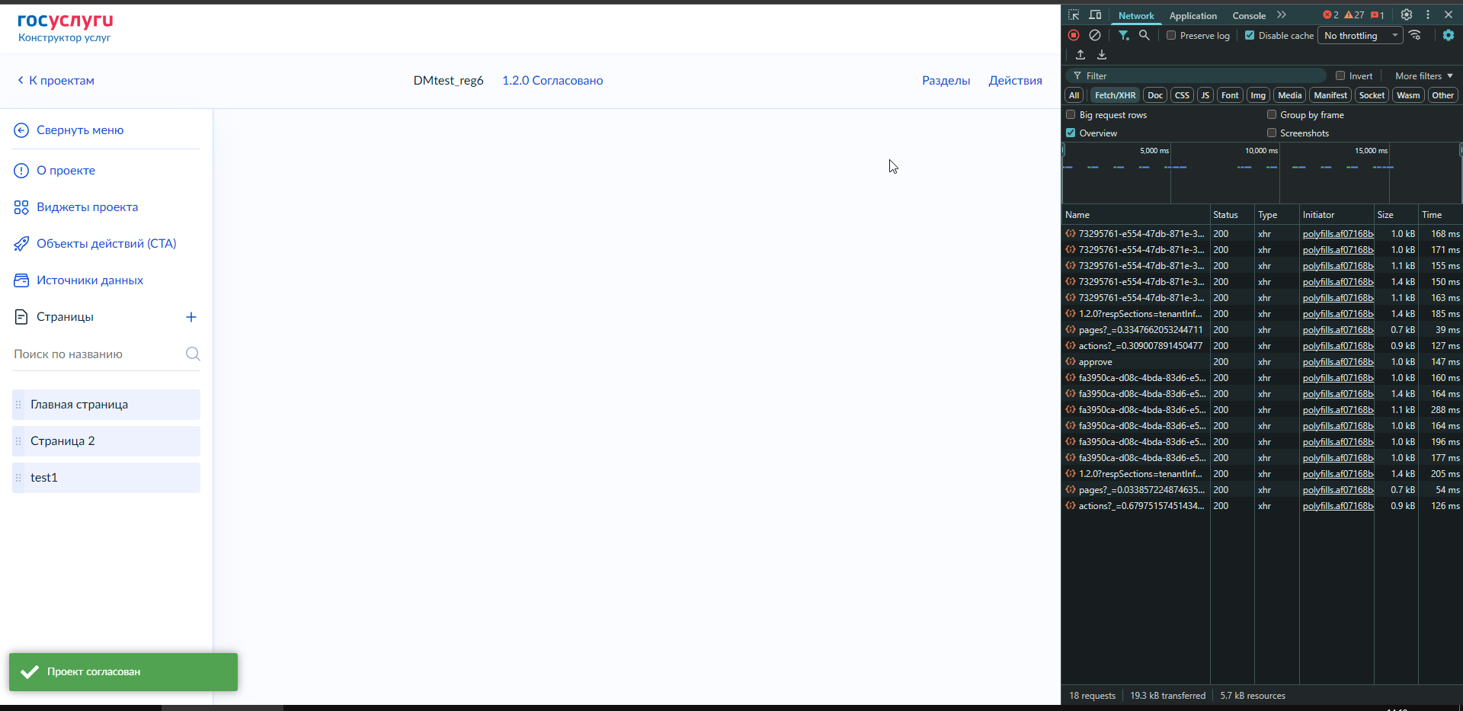Open the Источники данных icon
Viewport: 1463px width, 711px height.
click(21, 280)
